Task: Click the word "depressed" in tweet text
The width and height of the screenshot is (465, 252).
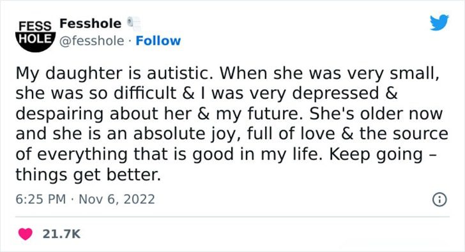Action: click(x=336, y=94)
